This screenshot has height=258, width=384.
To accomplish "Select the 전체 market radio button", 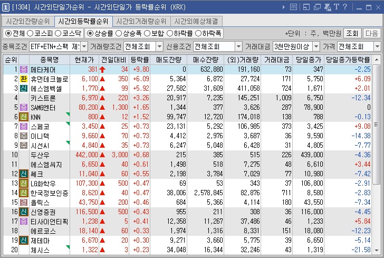I will (8, 33).
